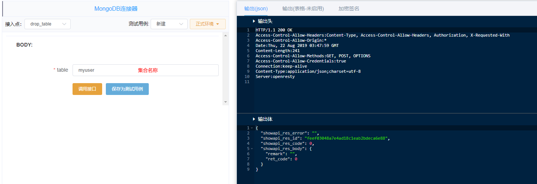This screenshot has height=184, width=537.
Task: Click the Access-Control-Allow-Headers line
Action: pos(382,35)
